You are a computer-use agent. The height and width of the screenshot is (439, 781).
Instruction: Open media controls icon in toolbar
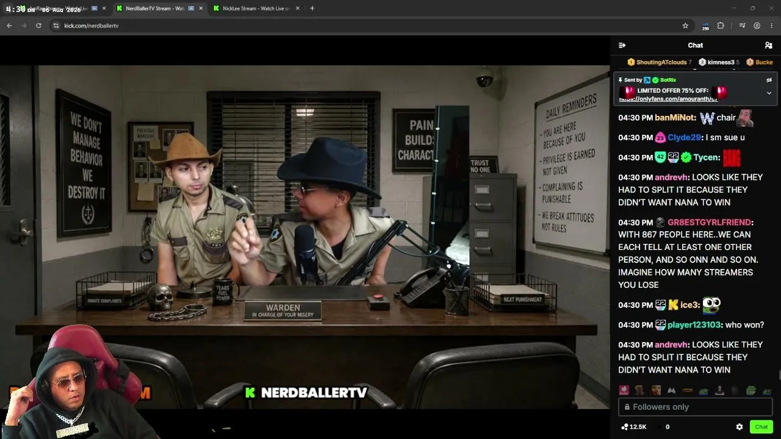(742, 26)
